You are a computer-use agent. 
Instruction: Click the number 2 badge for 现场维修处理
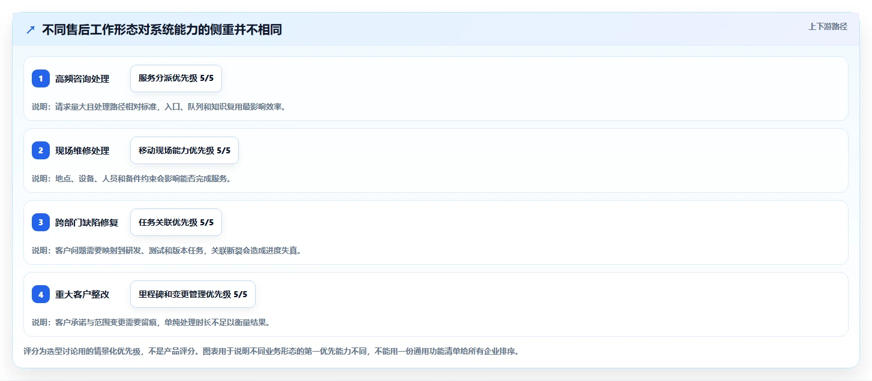[x=41, y=150]
